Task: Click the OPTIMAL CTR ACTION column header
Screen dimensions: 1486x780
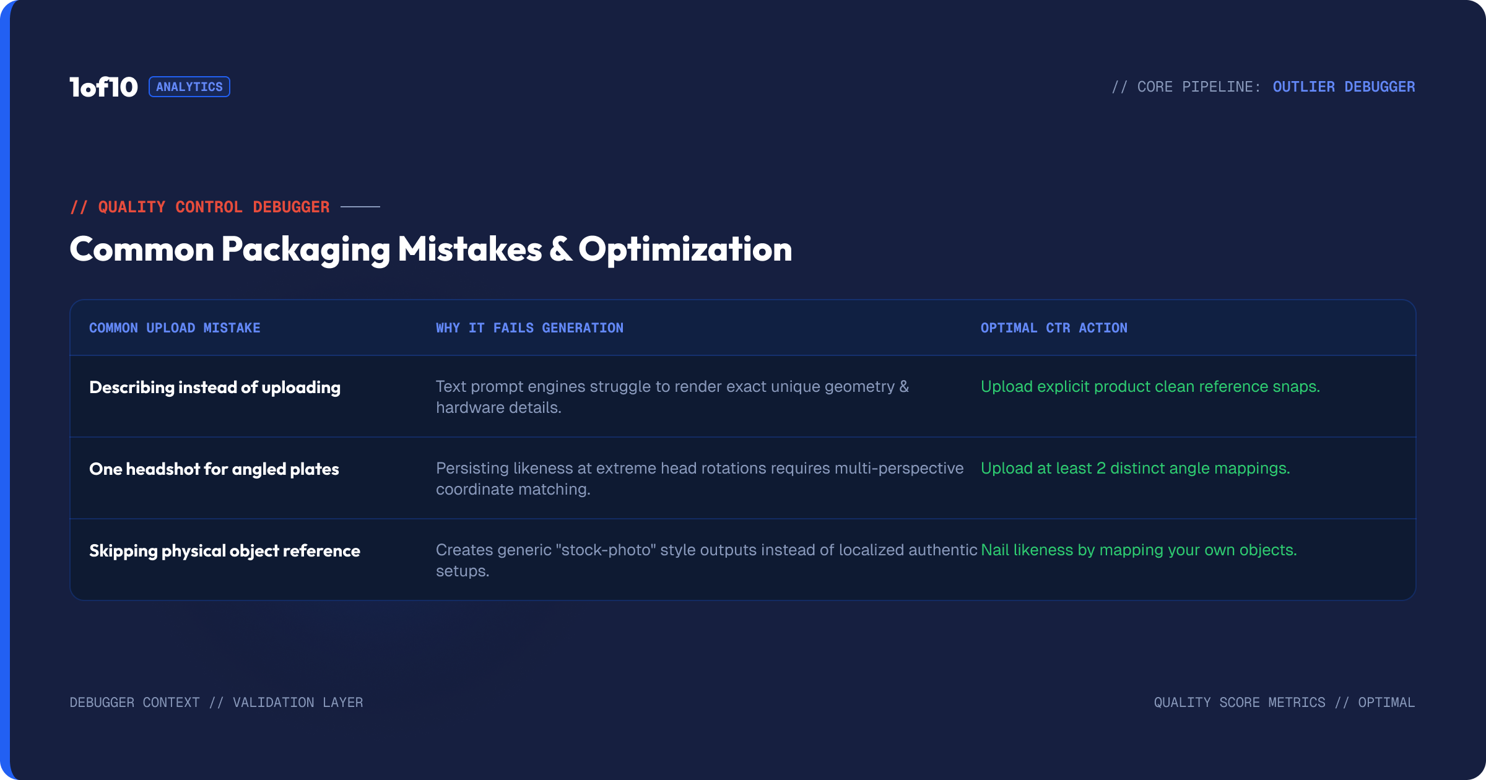Action: coord(1054,328)
